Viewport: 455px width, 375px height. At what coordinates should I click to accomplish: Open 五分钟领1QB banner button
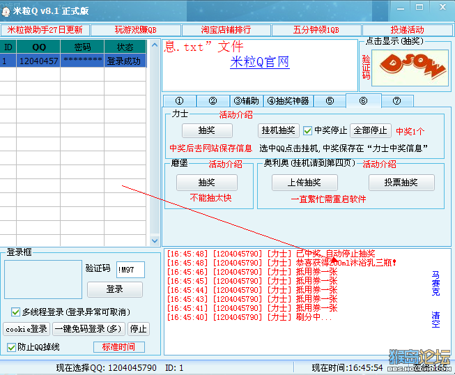point(316,30)
